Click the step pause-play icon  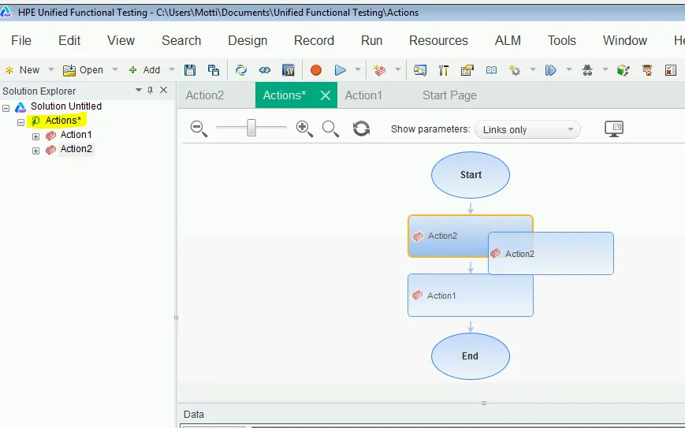550,70
